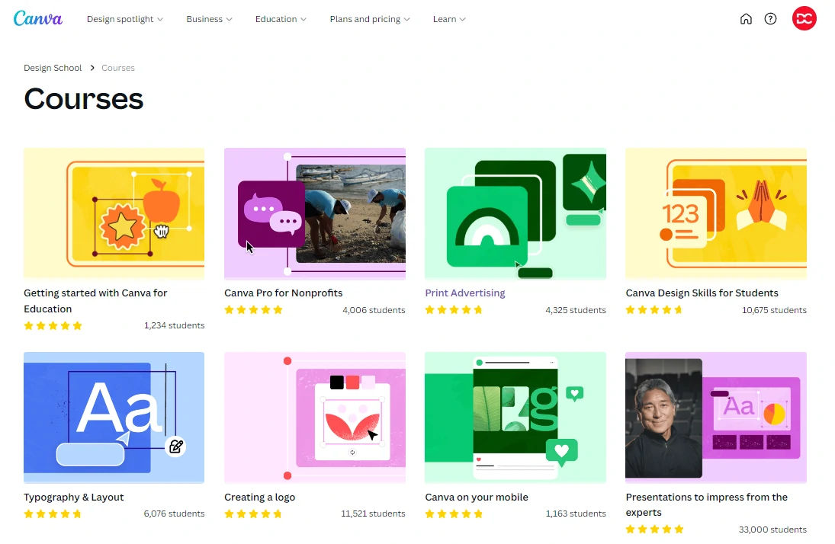Open the Canva on your mobile thumbnail
835x544 pixels.
tap(515, 418)
